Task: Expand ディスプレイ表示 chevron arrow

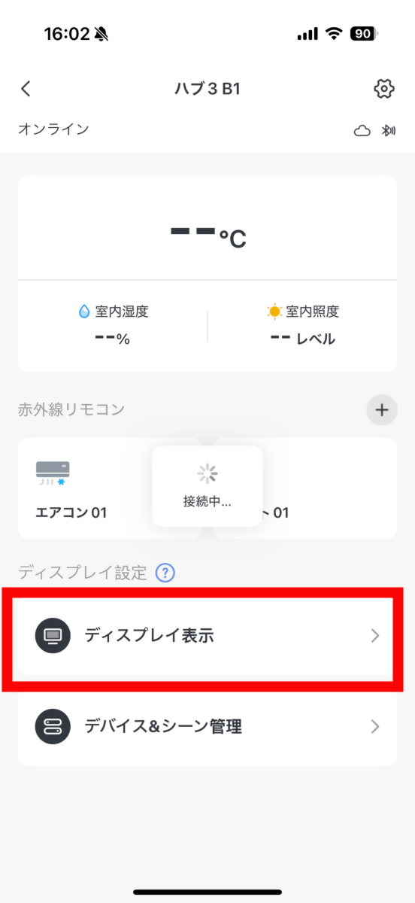Action: pos(375,636)
